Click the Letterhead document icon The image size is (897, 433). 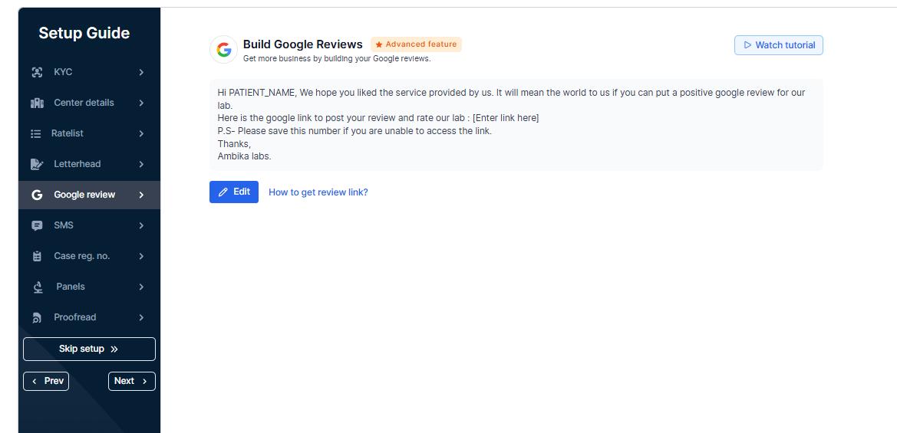tap(37, 164)
